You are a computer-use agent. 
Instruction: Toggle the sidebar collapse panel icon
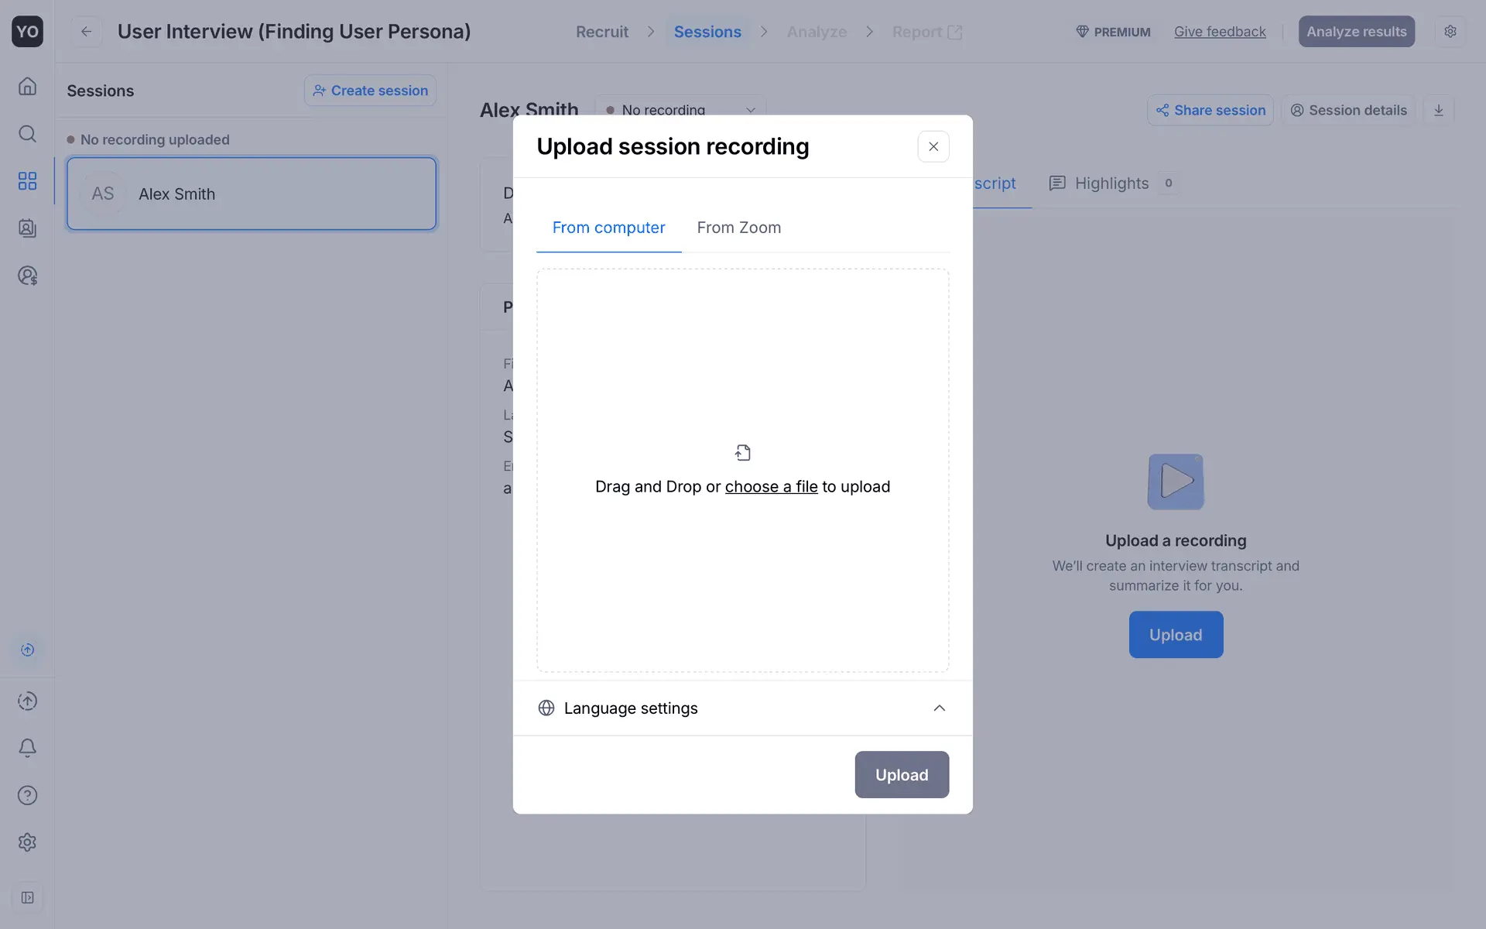pos(27,897)
